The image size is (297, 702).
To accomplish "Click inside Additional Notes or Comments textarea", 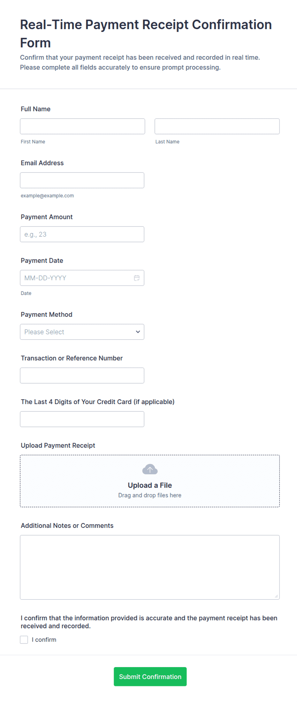I will (150, 567).
